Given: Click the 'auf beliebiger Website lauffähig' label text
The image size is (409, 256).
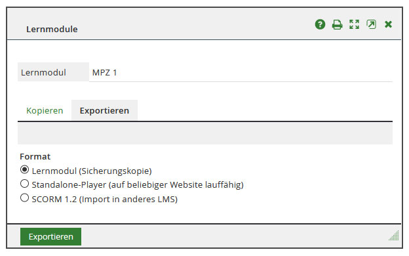Looking at the screenshot, I should (176, 185).
